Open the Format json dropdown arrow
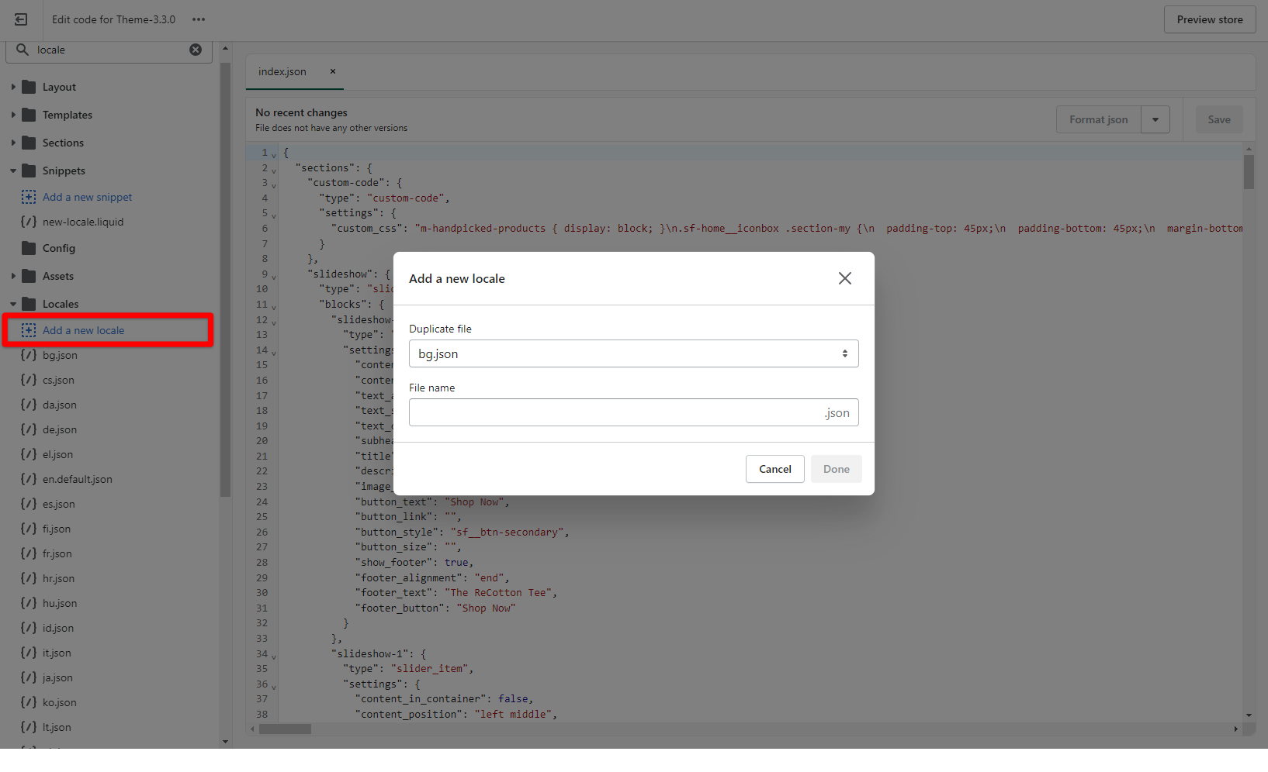The height and width of the screenshot is (772, 1268). (1155, 119)
